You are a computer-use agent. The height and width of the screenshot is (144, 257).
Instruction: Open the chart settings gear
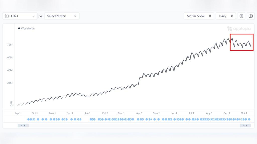click(x=241, y=16)
